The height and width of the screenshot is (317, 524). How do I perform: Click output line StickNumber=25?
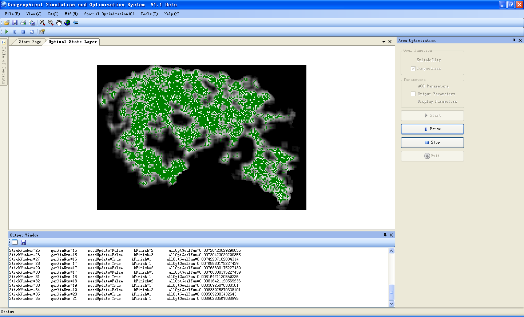tap(125, 250)
